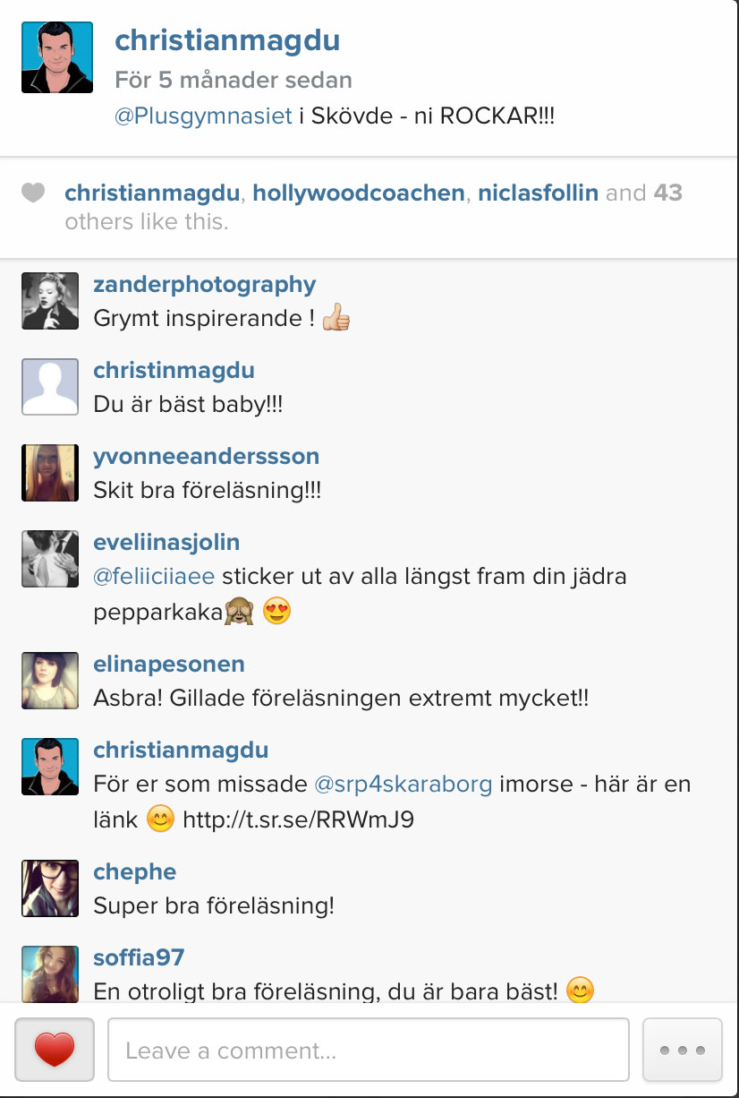Open the three-dots more options button
The image size is (739, 1098).
pyautogui.click(x=683, y=1050)
